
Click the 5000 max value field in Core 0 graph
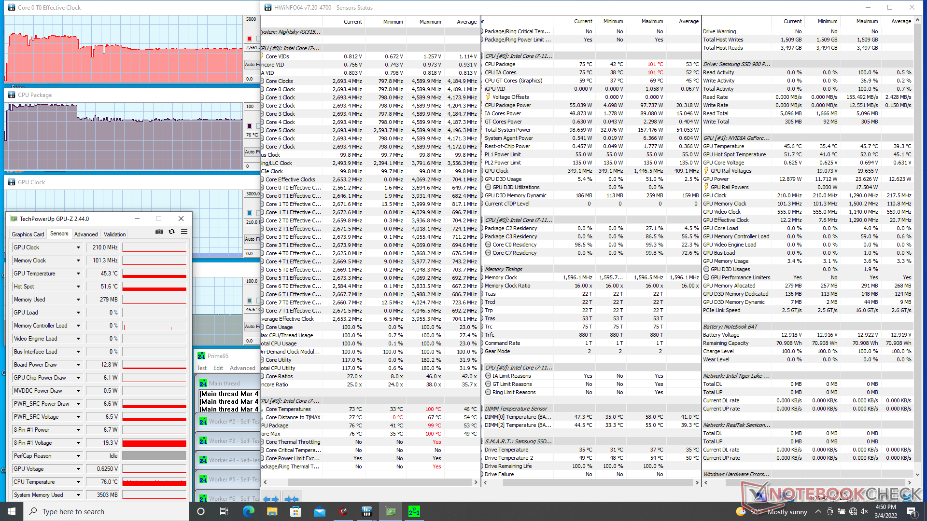252,19
